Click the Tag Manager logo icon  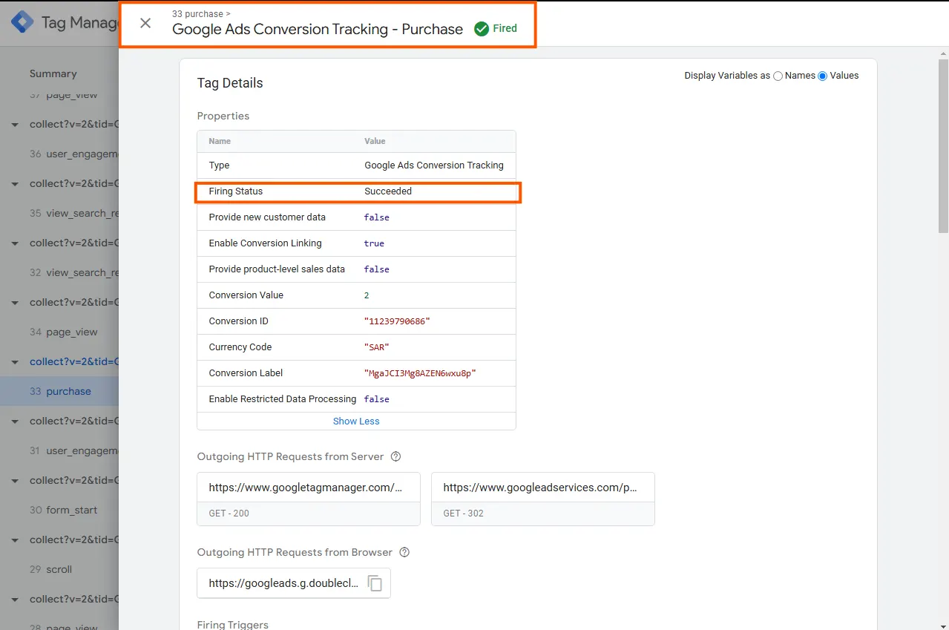[22, 22]
